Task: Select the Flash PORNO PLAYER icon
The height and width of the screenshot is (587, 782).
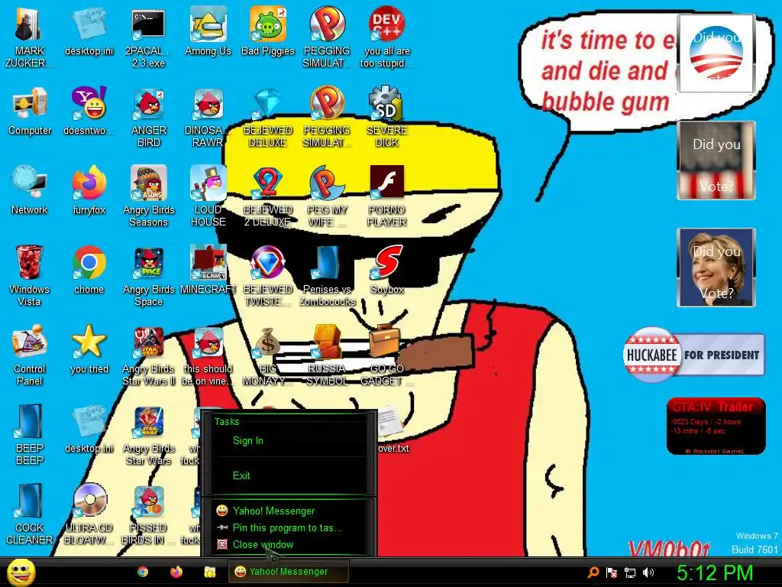Action: tap(386, 196)
